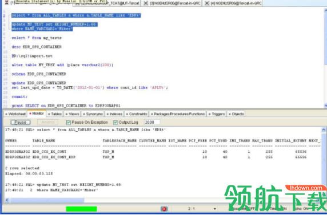Open the Synonyms tab
Image resolution: width=327 pixels, height=215 pixels.
click(93, 114)
